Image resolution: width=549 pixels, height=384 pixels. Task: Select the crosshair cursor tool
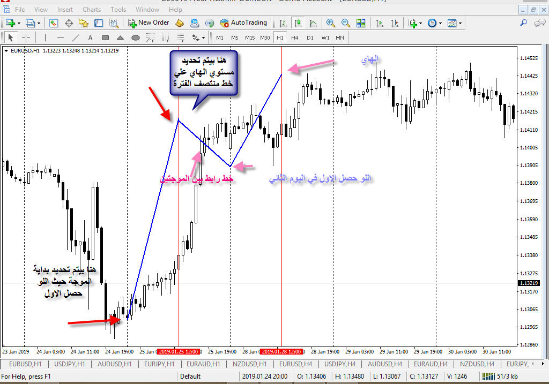(26, 37)
